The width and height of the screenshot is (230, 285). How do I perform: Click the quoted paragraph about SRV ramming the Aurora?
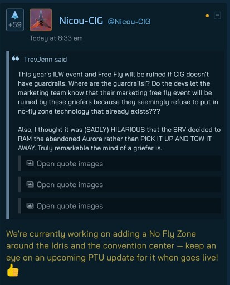[119, 139]
